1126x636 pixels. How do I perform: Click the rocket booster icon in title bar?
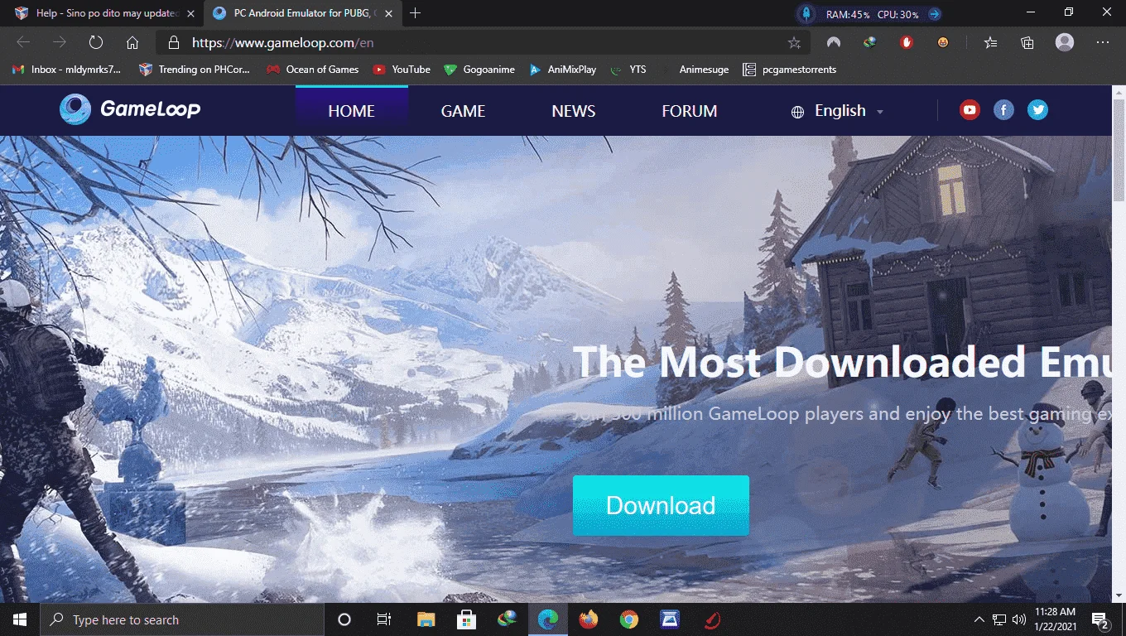[x=806, y=14]
